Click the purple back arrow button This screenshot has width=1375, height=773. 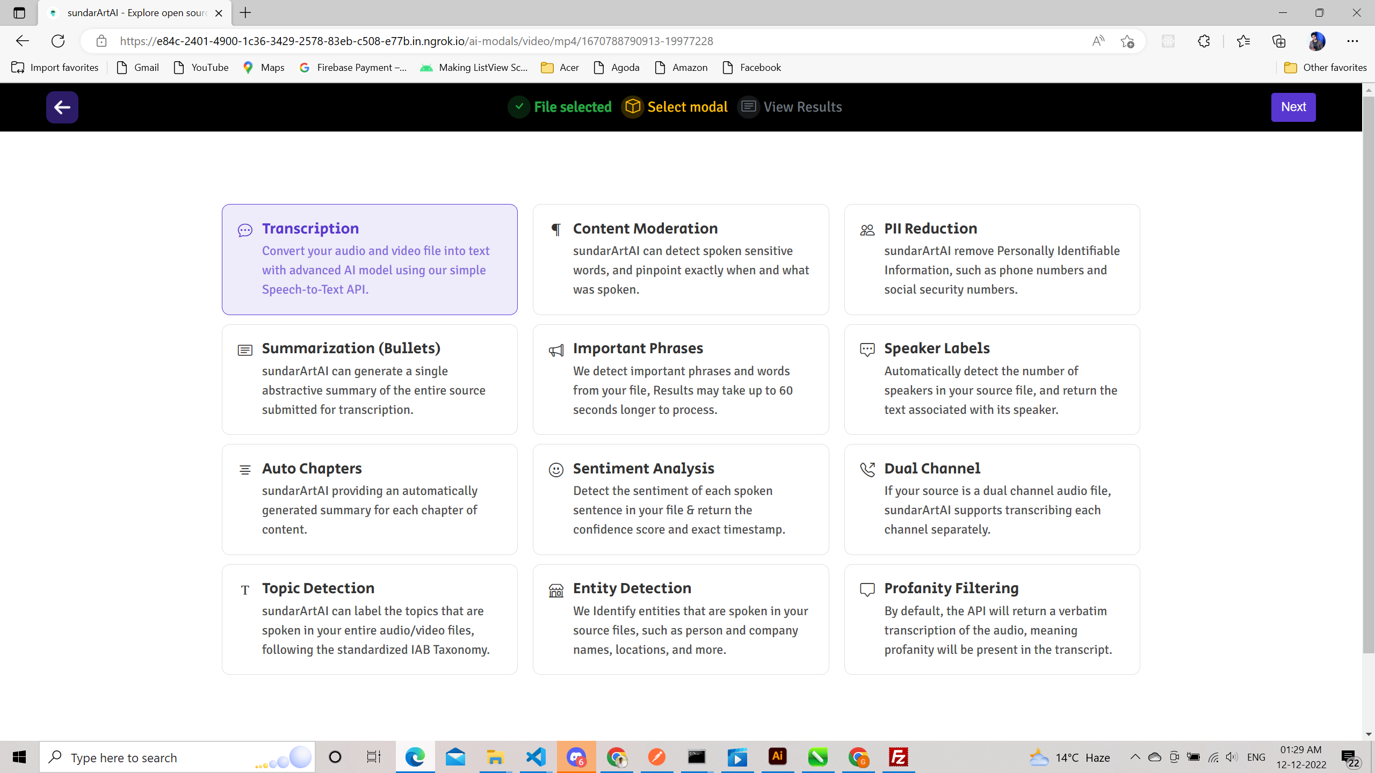click(62, 107)
